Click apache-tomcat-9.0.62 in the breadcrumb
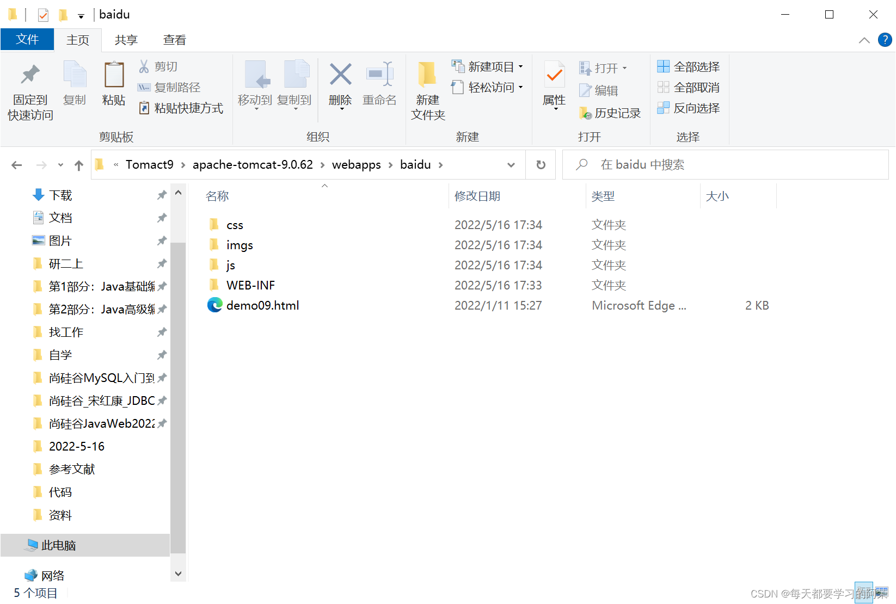896x604 pixels. [x=253, y=164]
